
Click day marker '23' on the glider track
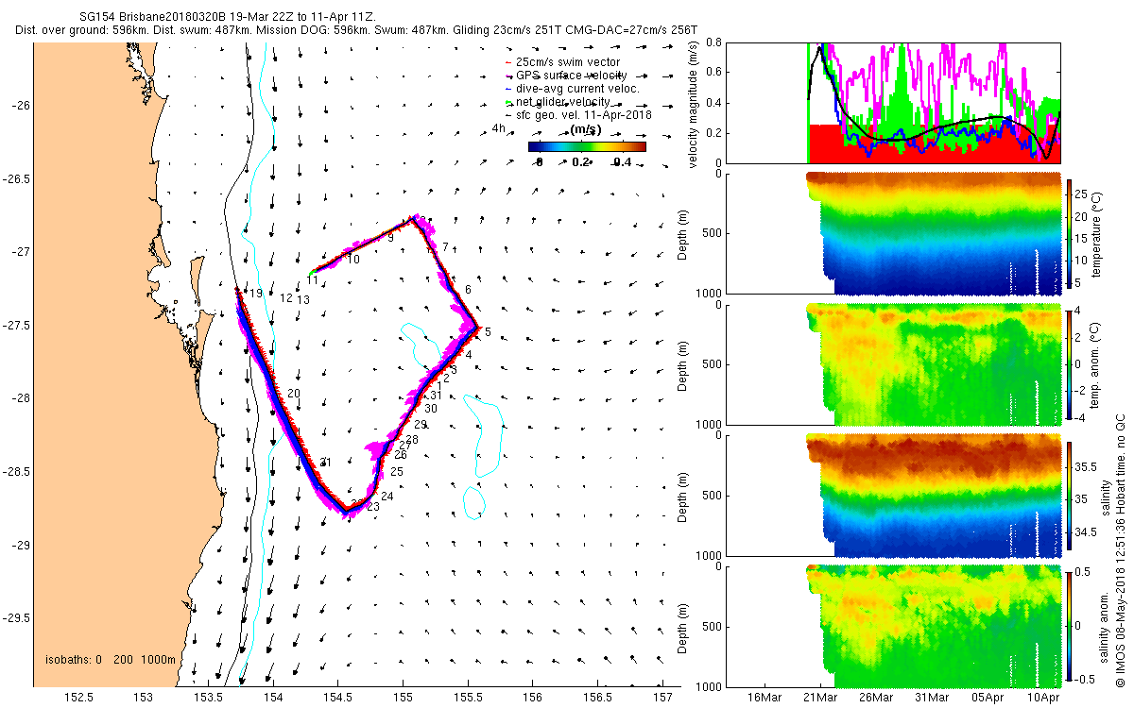point(373,507)
